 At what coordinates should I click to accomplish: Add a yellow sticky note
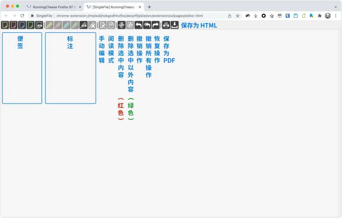pyautogui.click(x=5, y=25)
